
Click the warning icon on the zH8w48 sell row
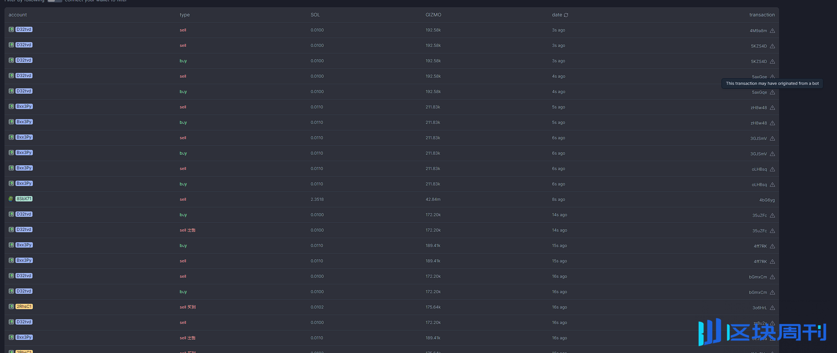(x=772, y=108)
